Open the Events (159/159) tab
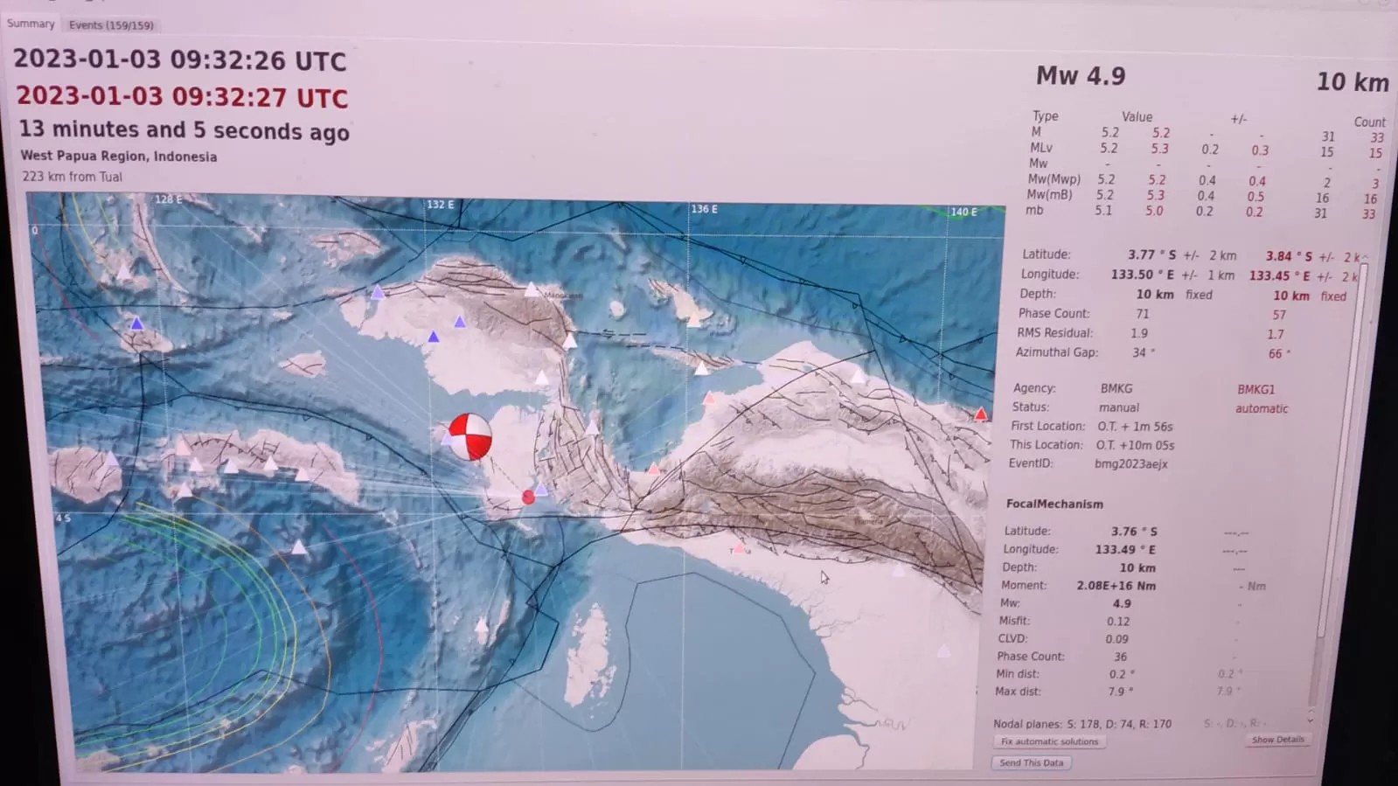The image size is (1398, 786). [111, 25]
